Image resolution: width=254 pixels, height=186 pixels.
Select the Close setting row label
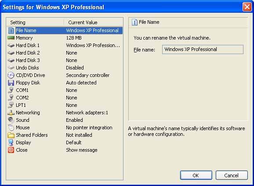(22, 150)
